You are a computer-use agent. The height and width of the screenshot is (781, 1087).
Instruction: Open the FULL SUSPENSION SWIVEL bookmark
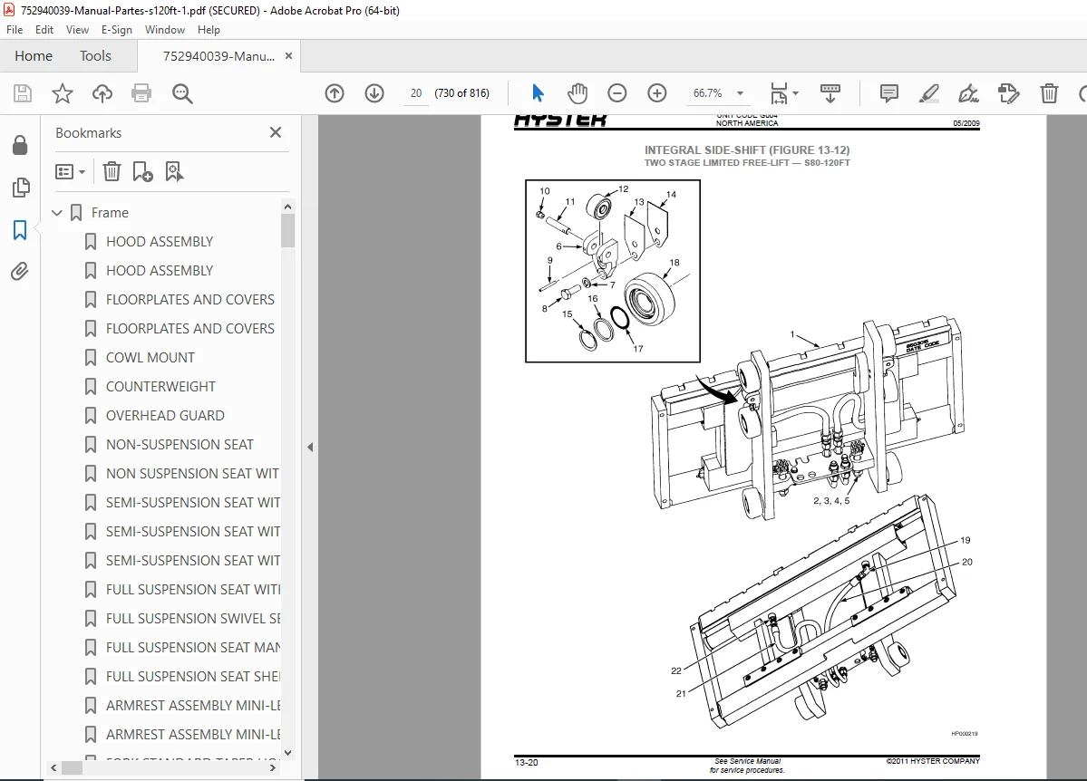click(x=193, y=619)
